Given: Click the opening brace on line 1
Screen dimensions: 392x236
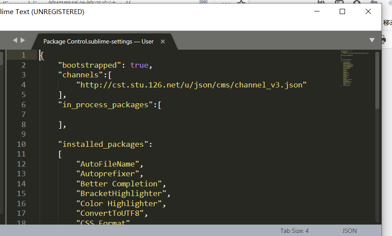Looking at the screenshot, I should (x=42, y=55).
